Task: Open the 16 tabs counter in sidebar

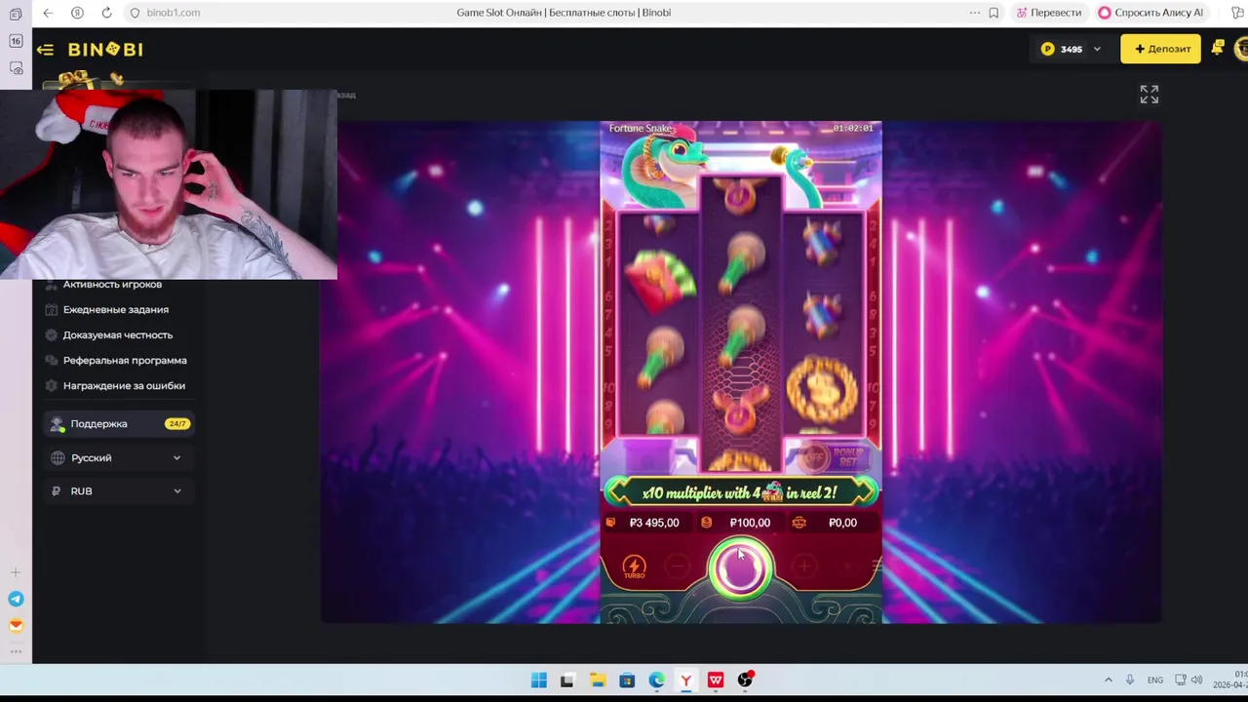Action: point(16,41)
